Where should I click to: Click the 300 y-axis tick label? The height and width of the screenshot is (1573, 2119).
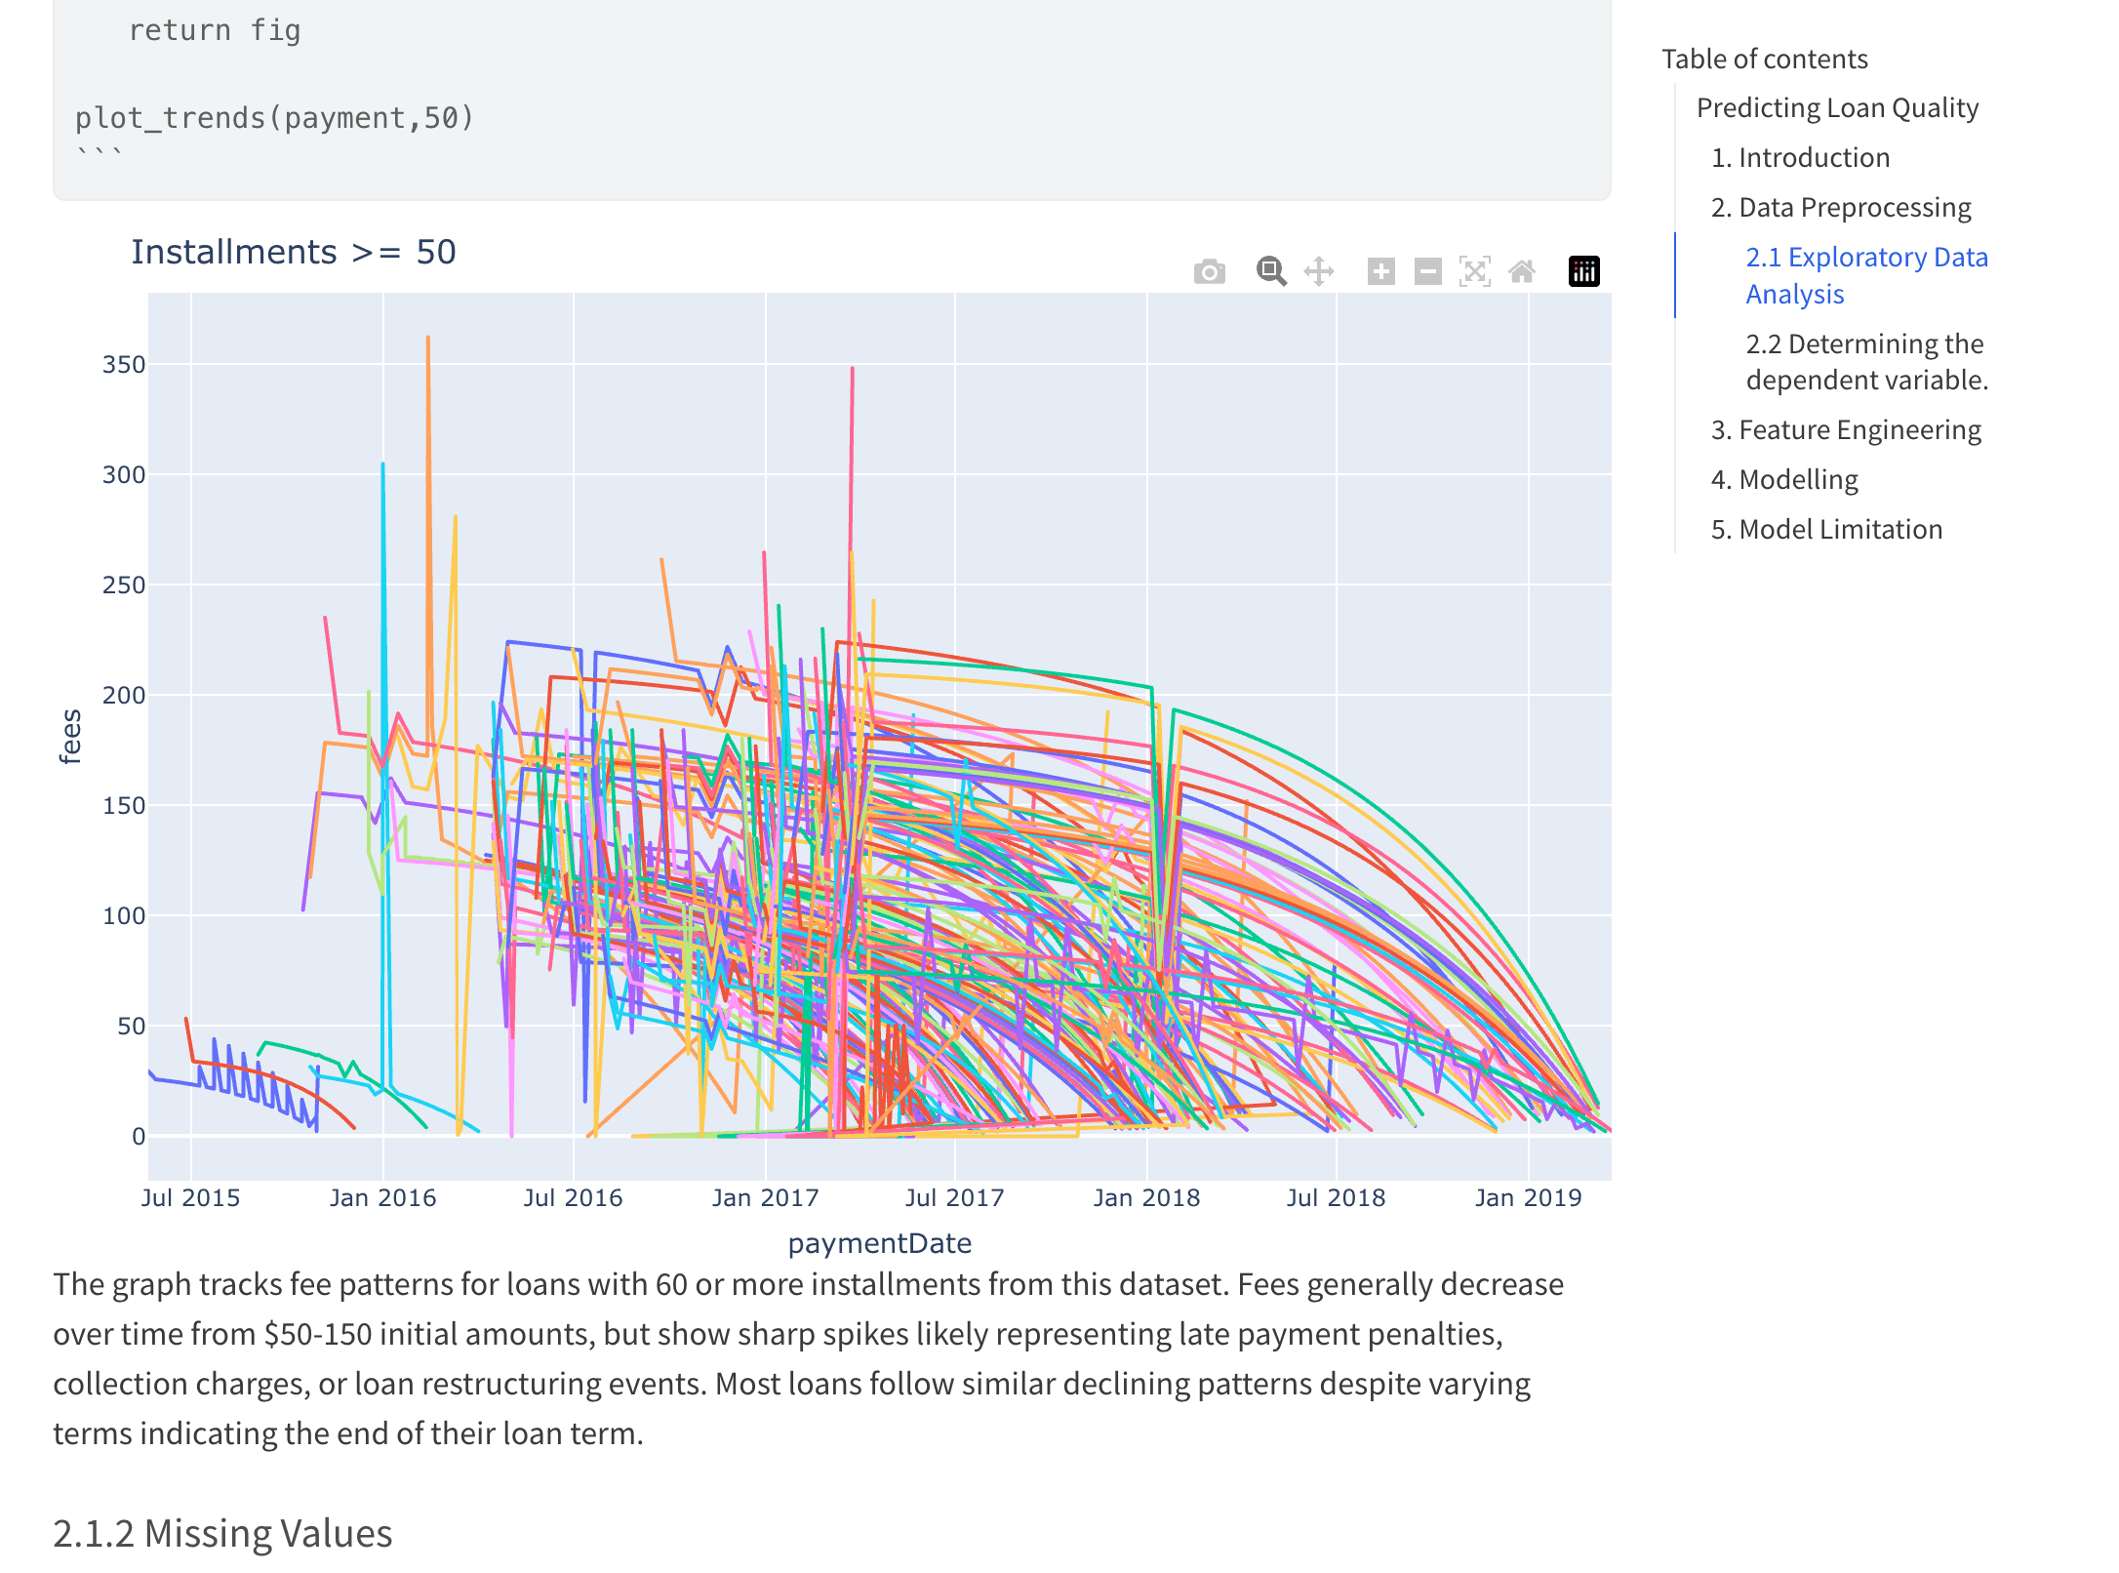tap(124, 475)
